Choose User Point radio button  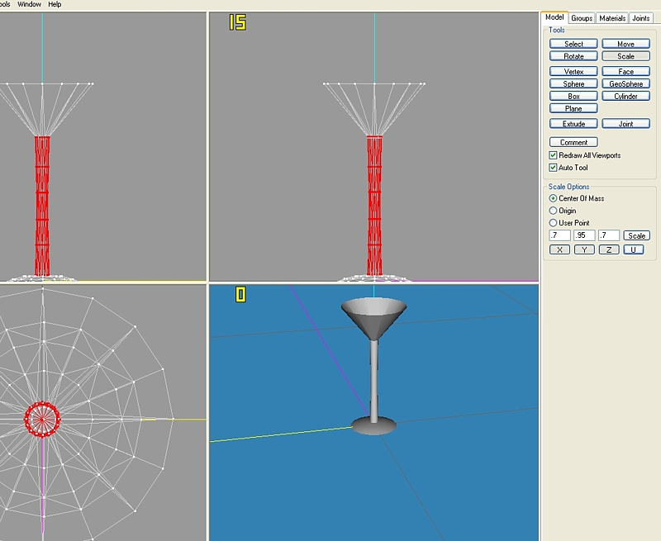(x=554, y=223)
